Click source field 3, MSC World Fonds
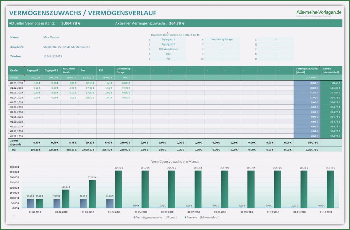This screenshot has height=230, width=350. tap(168, 49)
